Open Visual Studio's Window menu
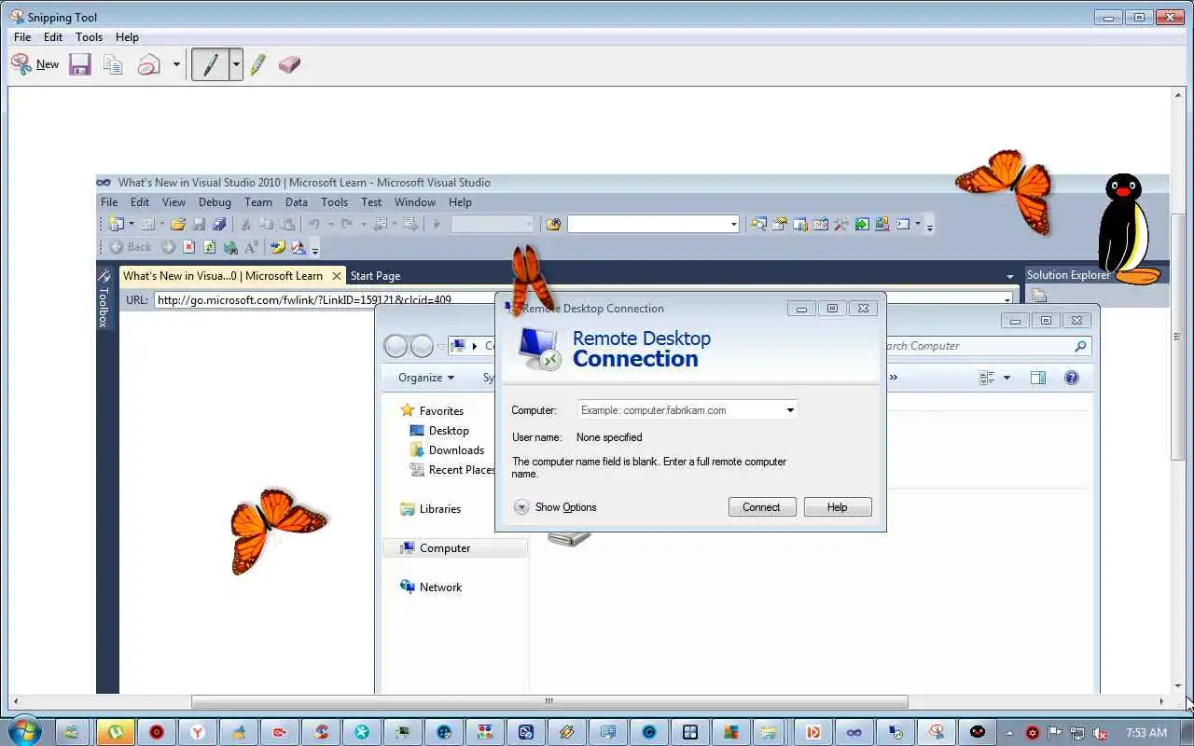 (415, 201)
